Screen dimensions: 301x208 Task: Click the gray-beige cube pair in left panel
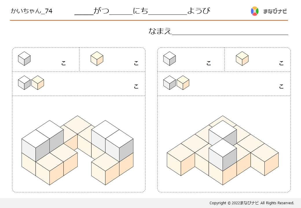(x=31, y=83)
